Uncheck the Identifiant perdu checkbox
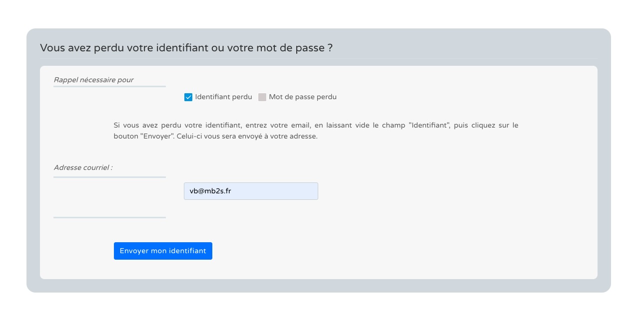This screenshot has height=312, width=639. 188,97
